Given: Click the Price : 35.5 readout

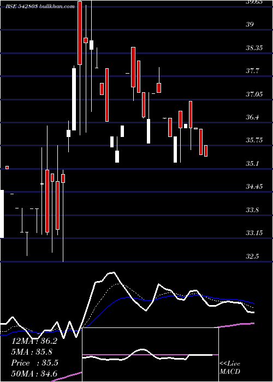Looking at the screenshot, I should coord(34,363).
